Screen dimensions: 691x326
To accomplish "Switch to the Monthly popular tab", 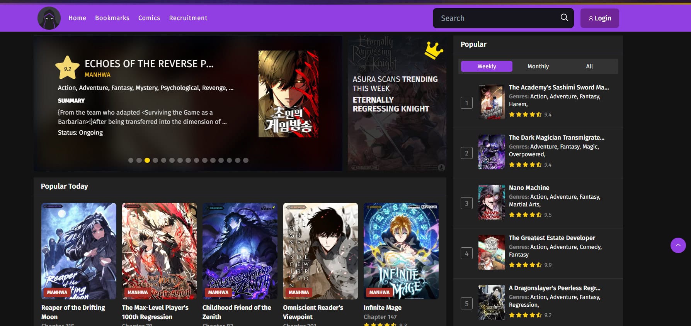I will coord(538,66).
